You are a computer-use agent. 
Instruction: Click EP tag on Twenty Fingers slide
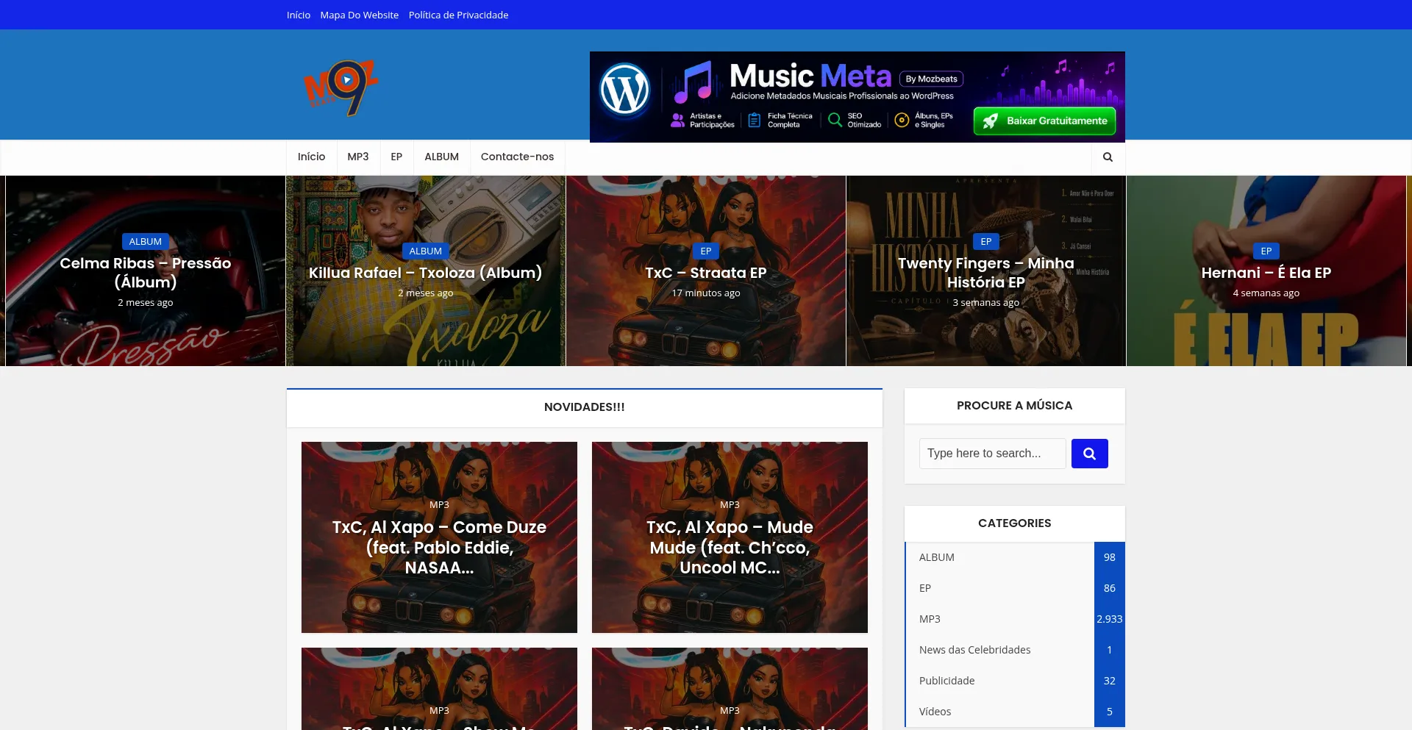[x=985, y=242]
